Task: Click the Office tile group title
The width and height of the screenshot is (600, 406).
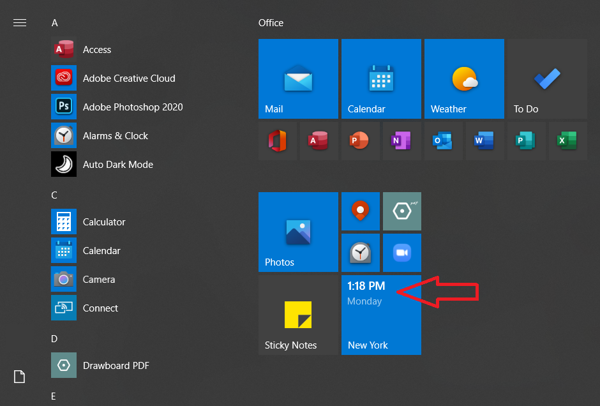Action: click(x=271, y=23)
